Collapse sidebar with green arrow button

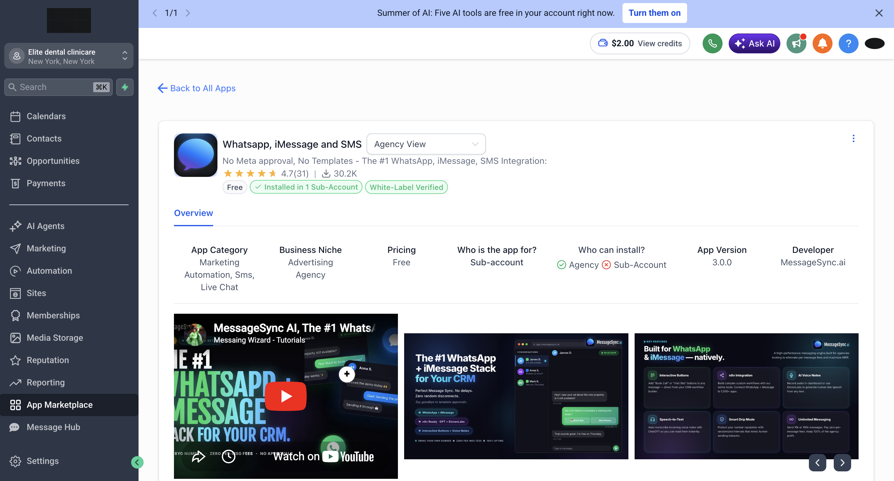[x=137, y=462]
